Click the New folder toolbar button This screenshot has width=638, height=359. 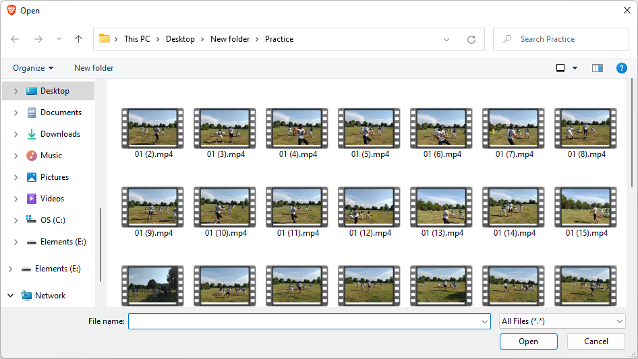94,68
